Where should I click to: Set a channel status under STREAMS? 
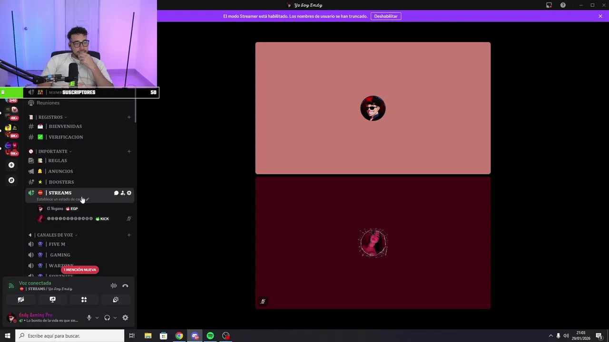(62, 199)
